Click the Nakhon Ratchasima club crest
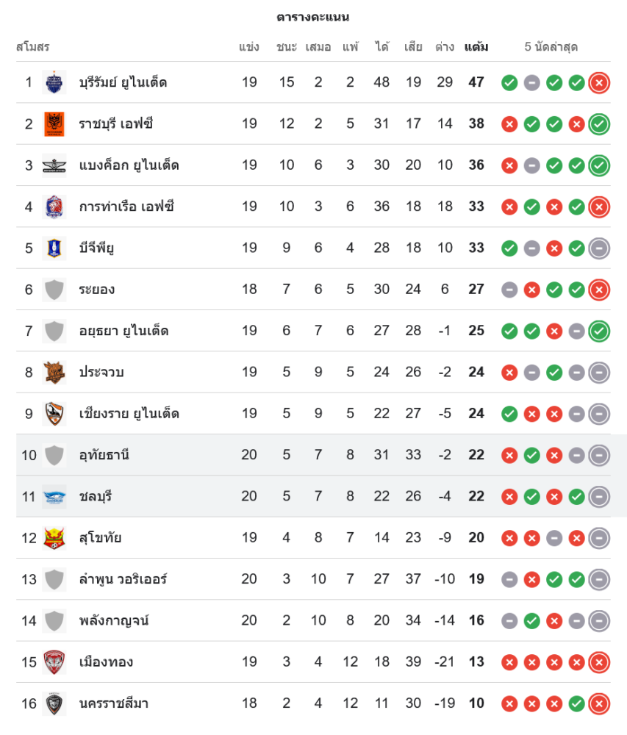The width and height of the screenshot is (627, 735). click(x=54, y=703)
